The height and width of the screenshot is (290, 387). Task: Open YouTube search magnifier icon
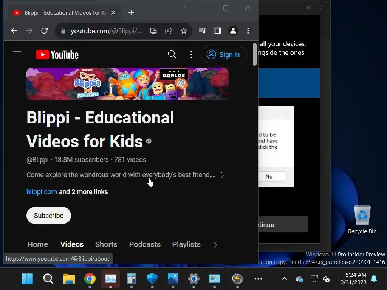click(x=172, y=54)
